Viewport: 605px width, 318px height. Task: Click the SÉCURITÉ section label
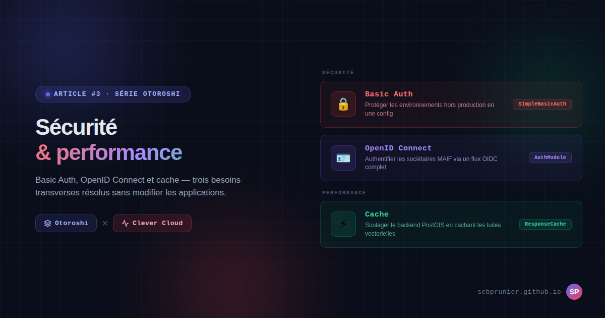(x=338, y=73)
